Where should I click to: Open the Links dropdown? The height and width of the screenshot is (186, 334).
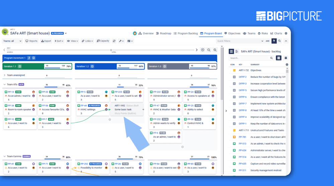[x=87, y=41]
